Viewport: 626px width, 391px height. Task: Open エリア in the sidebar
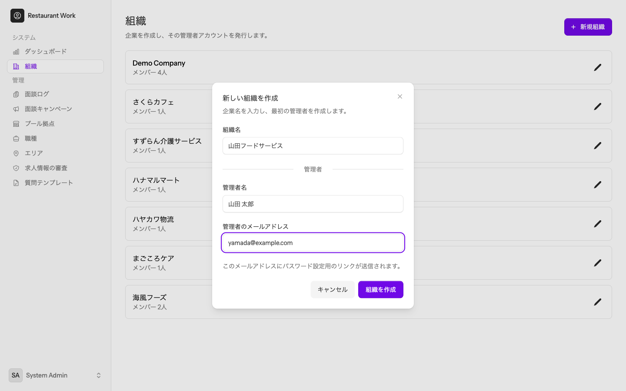click(x=55, y=153)
